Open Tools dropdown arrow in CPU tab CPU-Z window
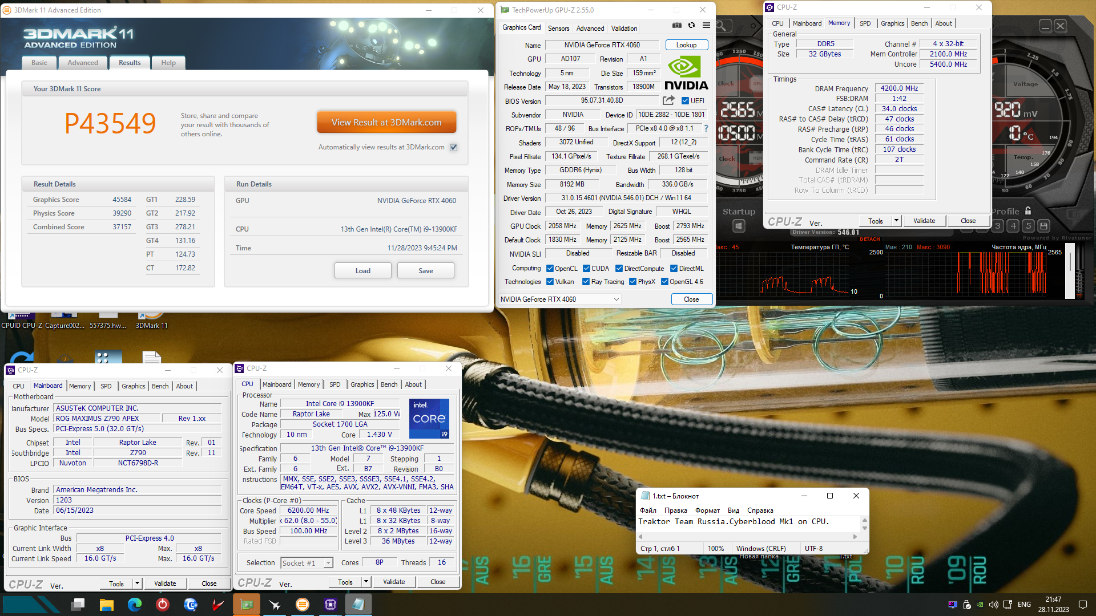1096x616 pixels. 366,582
